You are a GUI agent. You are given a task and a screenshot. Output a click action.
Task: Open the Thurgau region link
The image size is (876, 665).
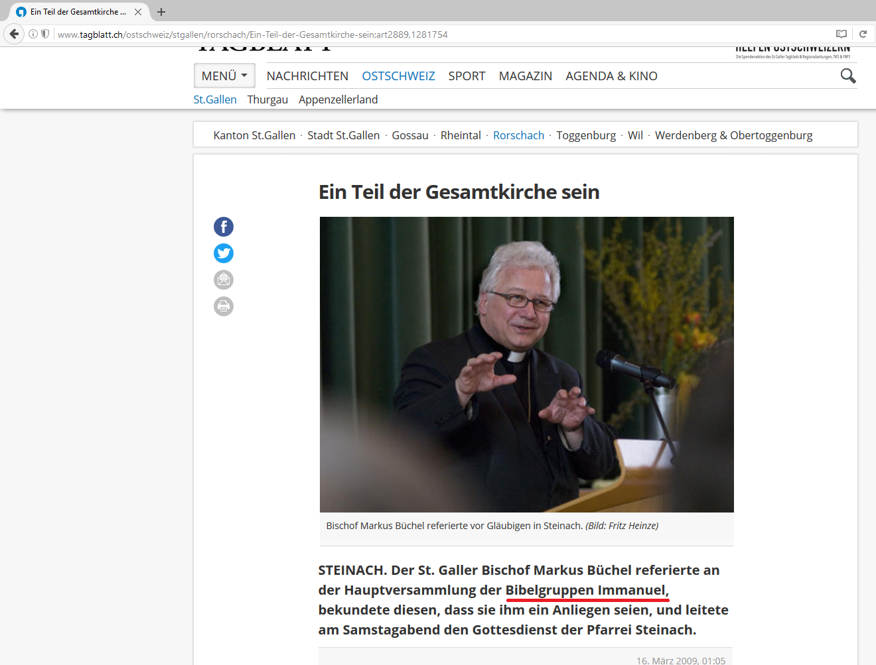pos(267,99)
